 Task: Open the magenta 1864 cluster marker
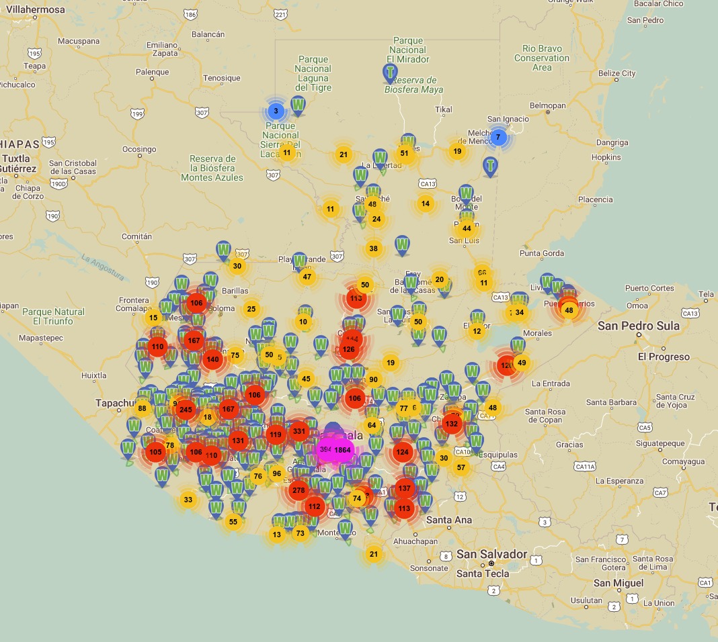click(342, 450)
